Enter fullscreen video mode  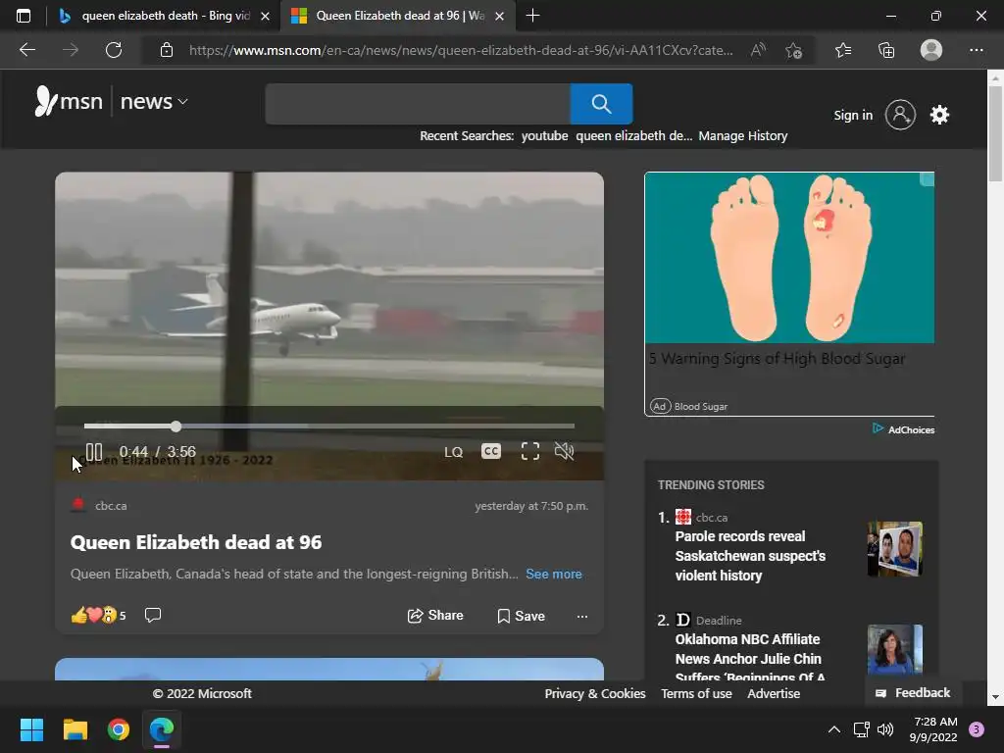point(530,451)
